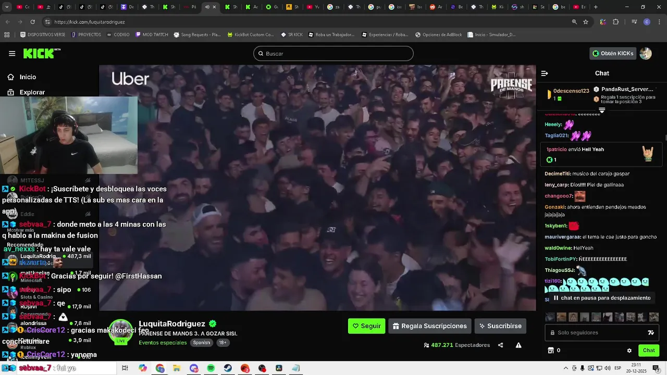Click the Eventos especiales category link
Screen dimensions: 667x375
[163, 343]
